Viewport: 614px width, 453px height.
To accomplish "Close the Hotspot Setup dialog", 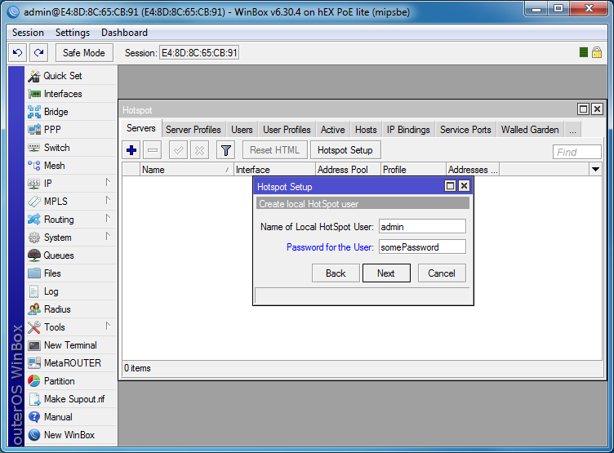I will (x=464, y=186).
